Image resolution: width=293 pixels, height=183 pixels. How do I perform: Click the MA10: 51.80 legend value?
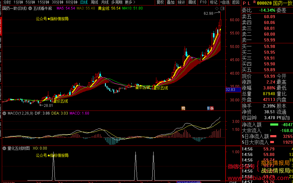[132, 8]
